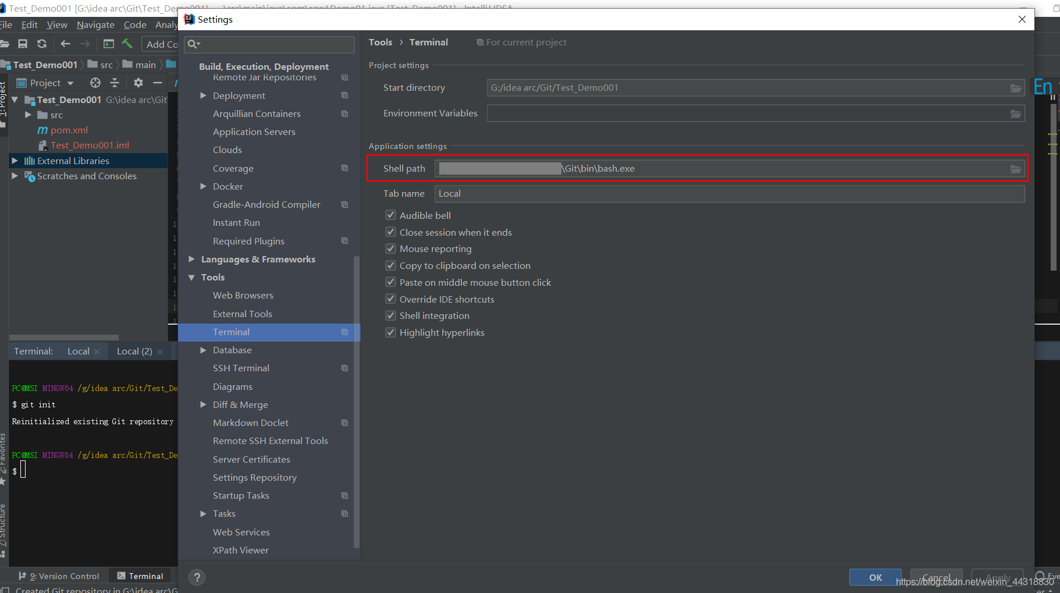Image resolution: width=1060 pixels, height=593 pixels.
Task: Expand the Diff & Merge node
Action: coord(203,404)
